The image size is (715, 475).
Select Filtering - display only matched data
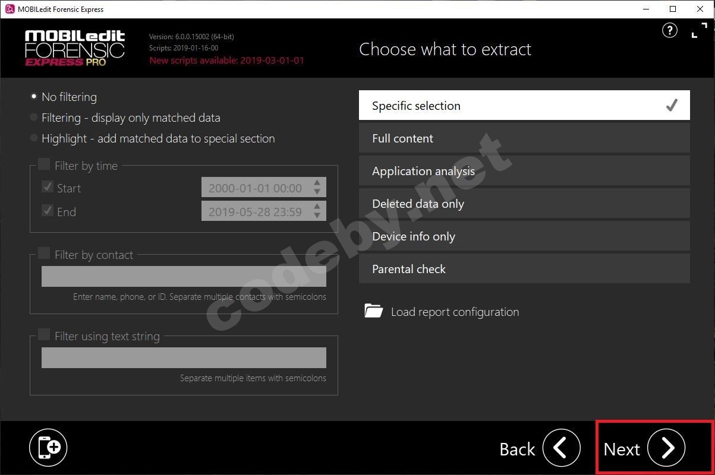click(34, 118)
